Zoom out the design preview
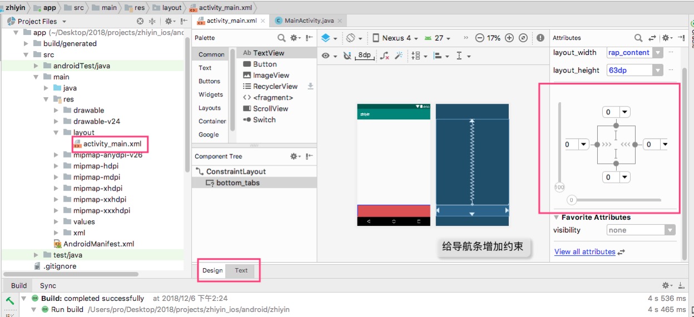Image resolution: width=694 pixels, height=317 pixels. coord(480,38)
